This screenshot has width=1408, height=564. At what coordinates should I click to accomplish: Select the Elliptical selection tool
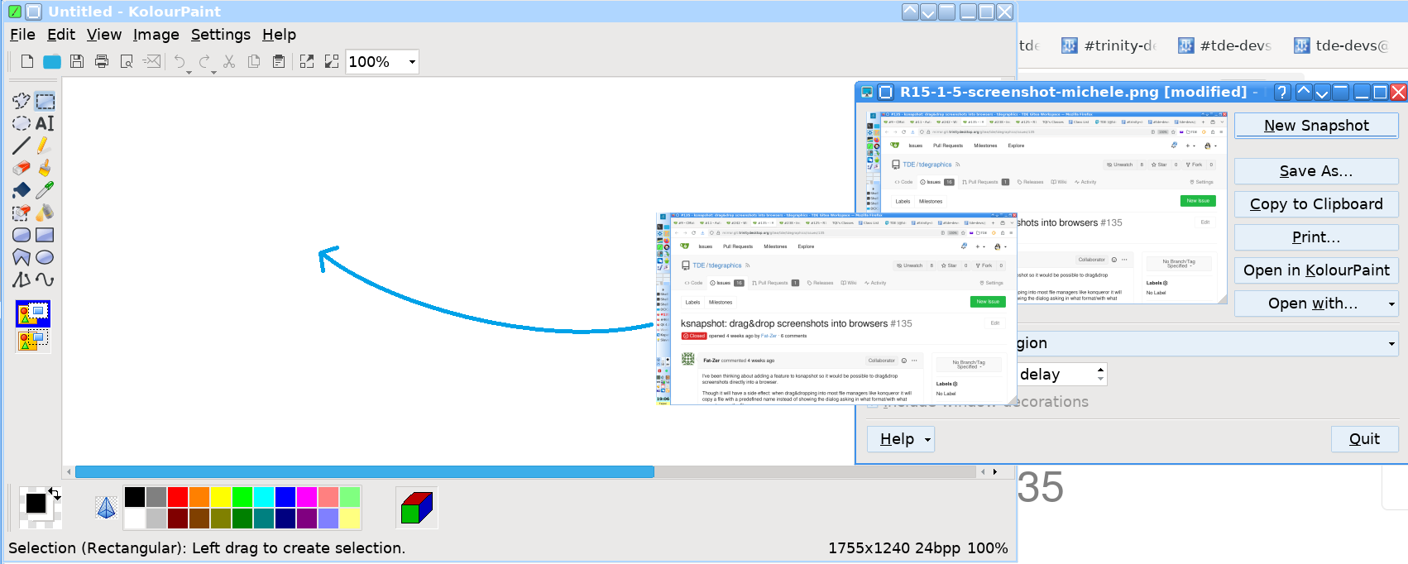[22, 123]
